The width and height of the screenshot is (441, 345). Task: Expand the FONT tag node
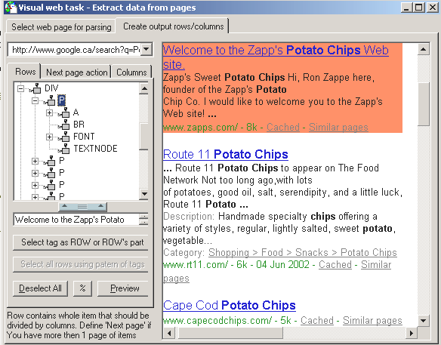coord(49,137)
